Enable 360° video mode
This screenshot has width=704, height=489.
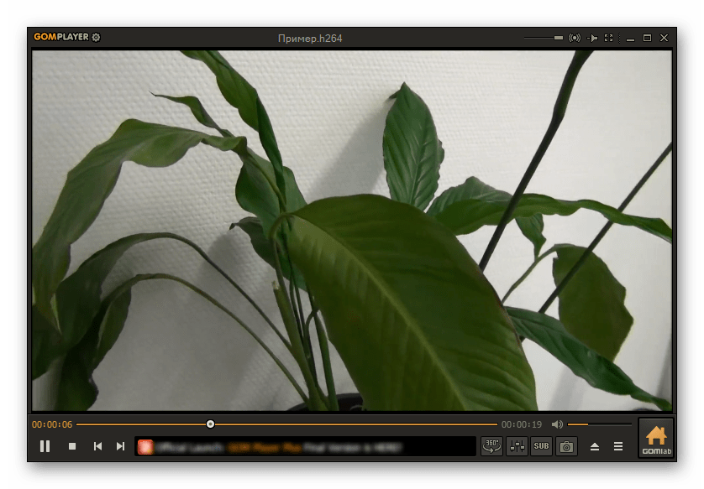[491, 446]
